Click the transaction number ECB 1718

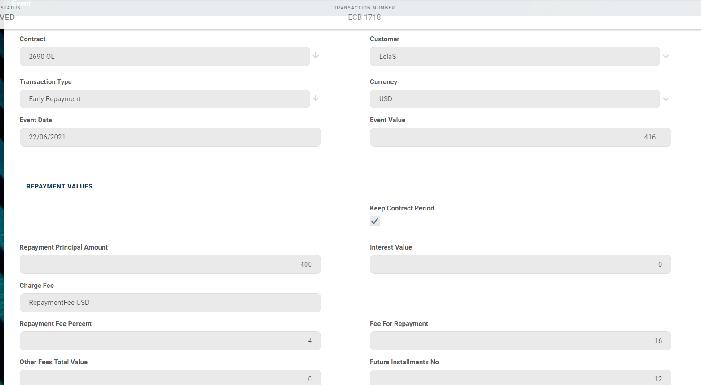pos(364,17)
